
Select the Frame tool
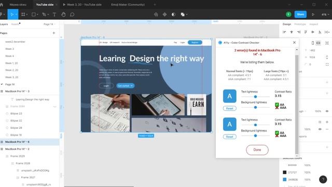[23, 15]
